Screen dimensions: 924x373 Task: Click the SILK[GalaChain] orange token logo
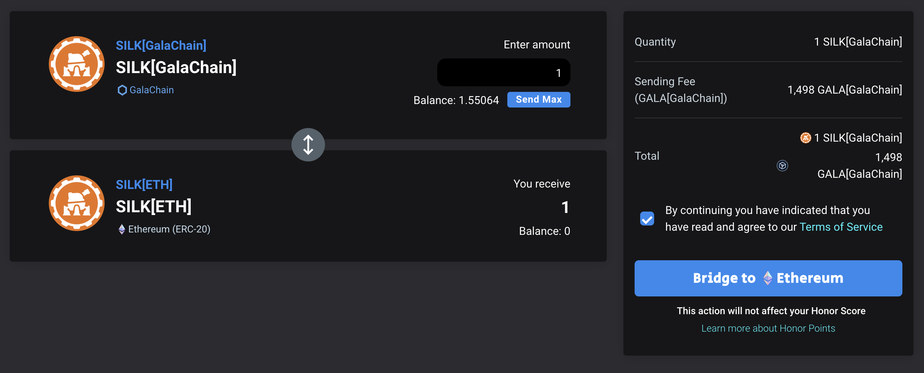pyautogui.click(x=76, y=64)
